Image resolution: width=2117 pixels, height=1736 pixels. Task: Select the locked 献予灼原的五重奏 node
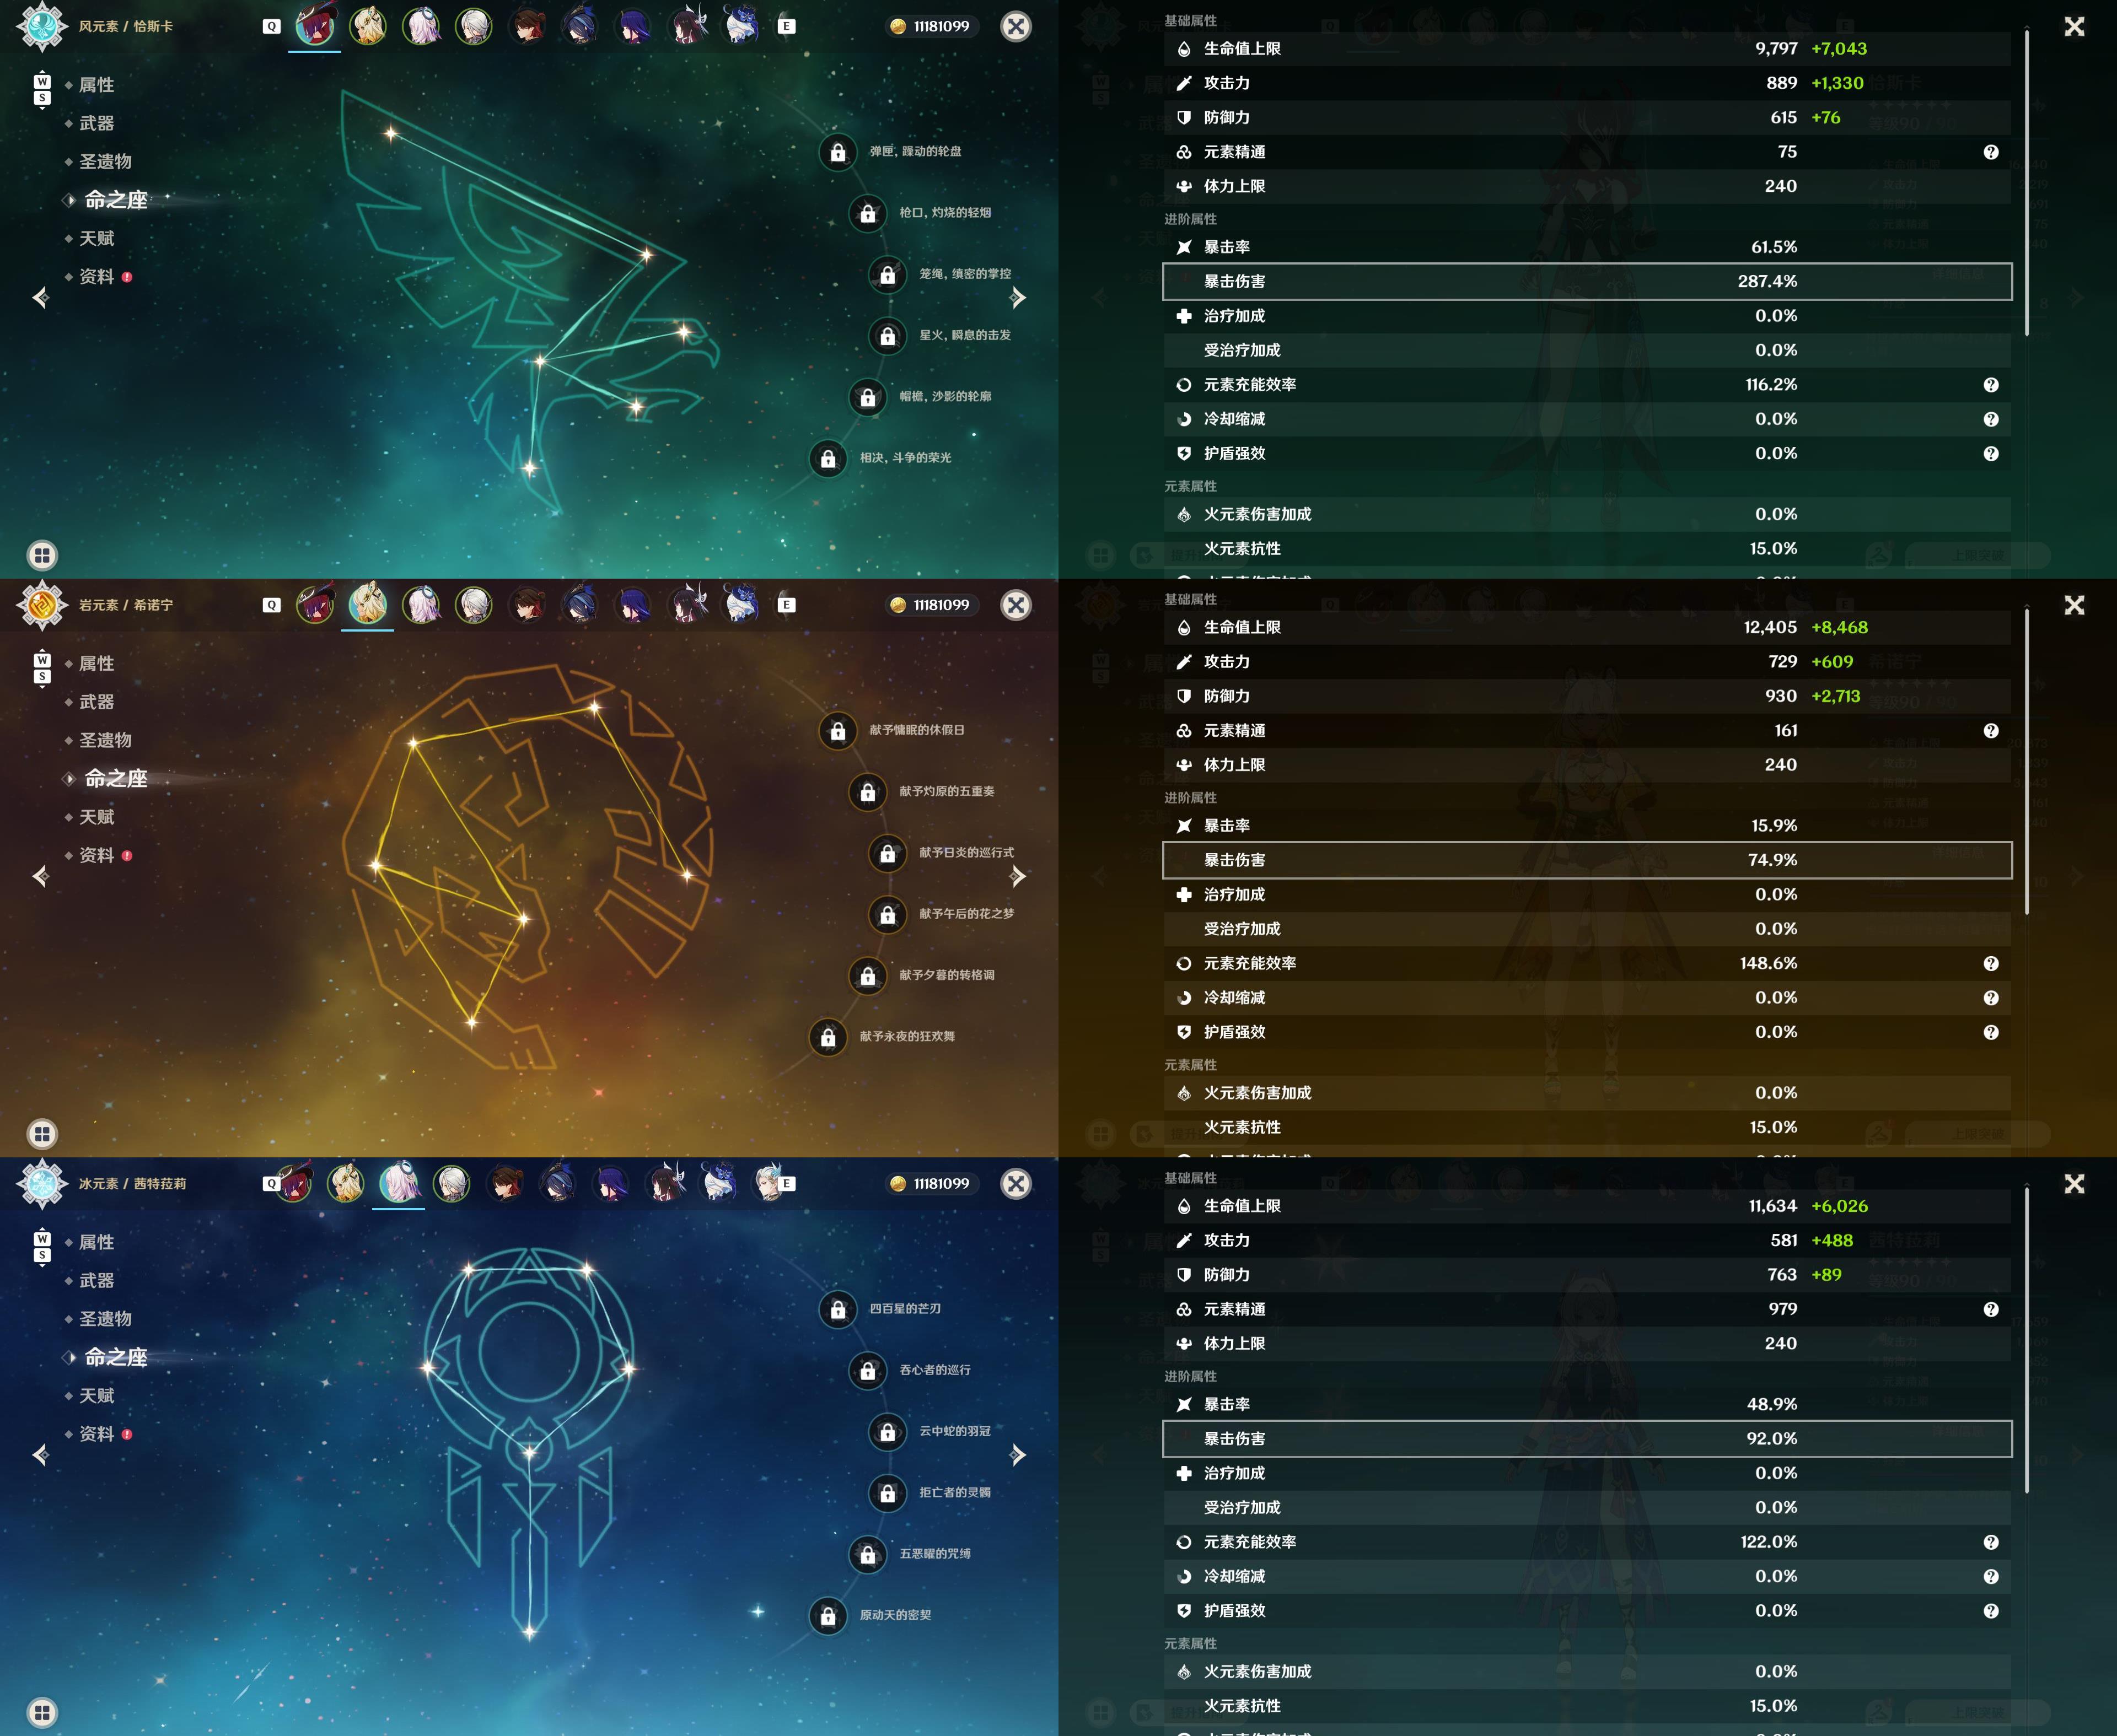tap(867, 792)
